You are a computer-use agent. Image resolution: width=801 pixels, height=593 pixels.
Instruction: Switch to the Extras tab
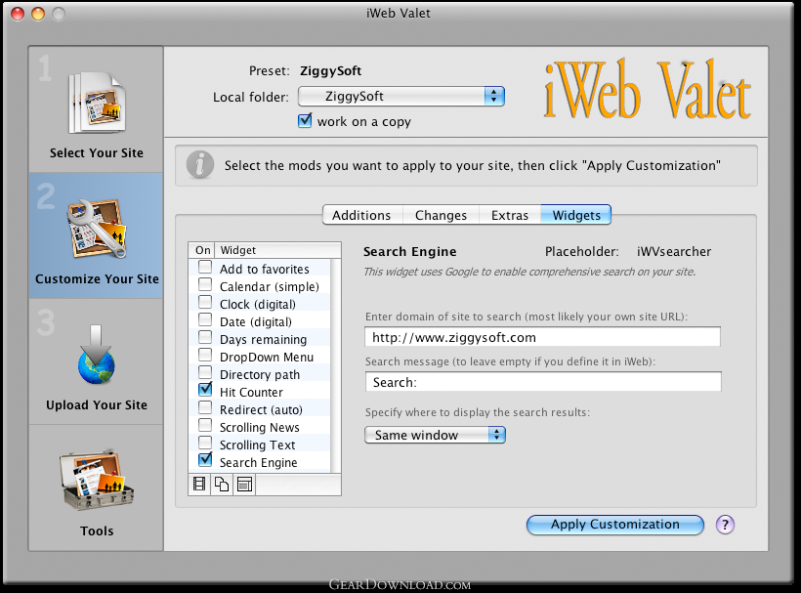pos(510,215)
